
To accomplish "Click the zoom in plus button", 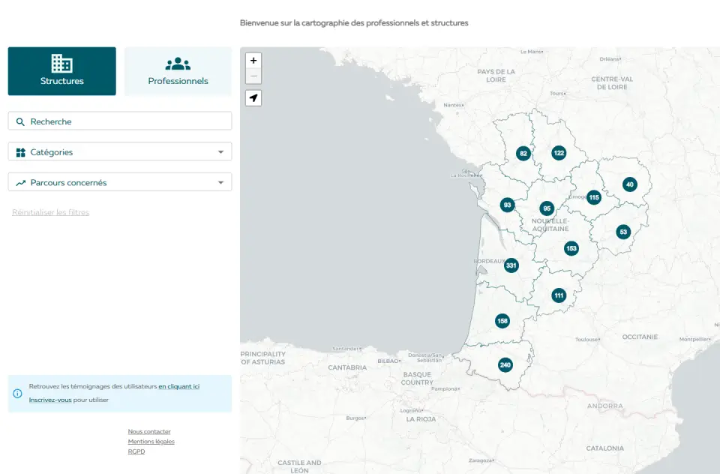I will coord(253,61).
